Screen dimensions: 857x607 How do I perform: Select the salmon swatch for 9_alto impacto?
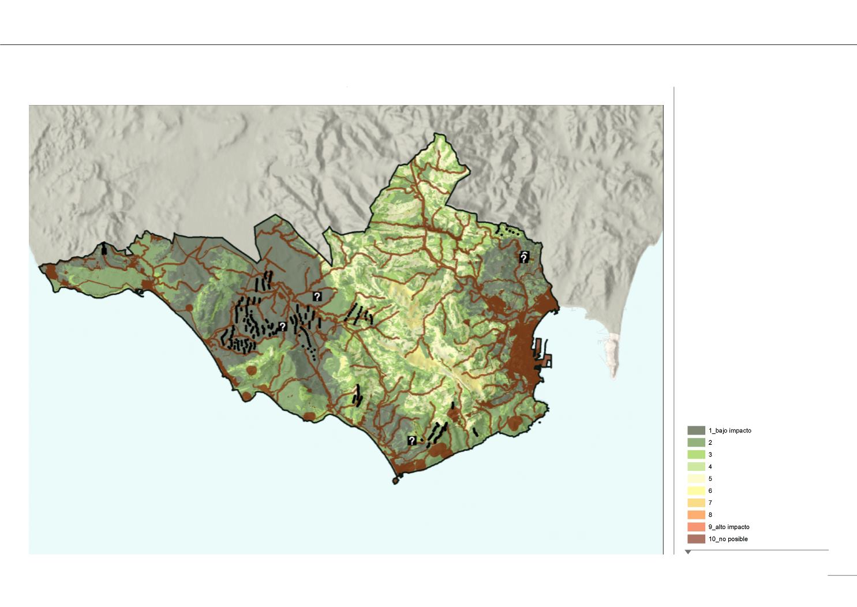point(696,527)
